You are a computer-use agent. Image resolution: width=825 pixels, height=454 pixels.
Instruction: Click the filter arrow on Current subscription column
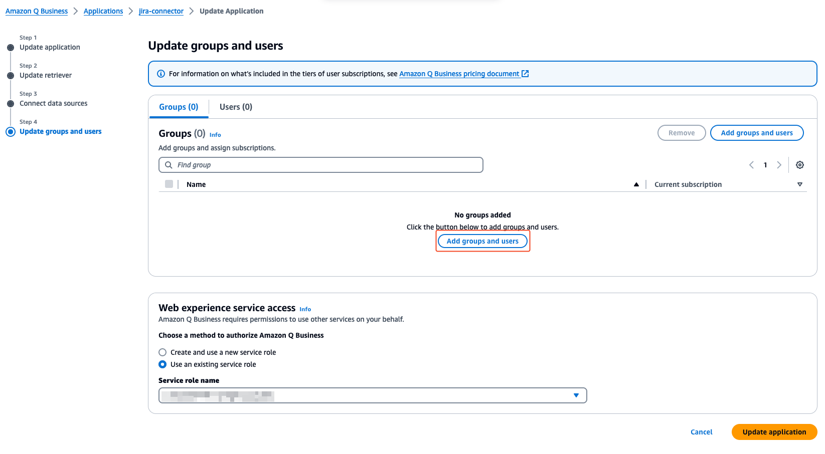coord(799,184)
